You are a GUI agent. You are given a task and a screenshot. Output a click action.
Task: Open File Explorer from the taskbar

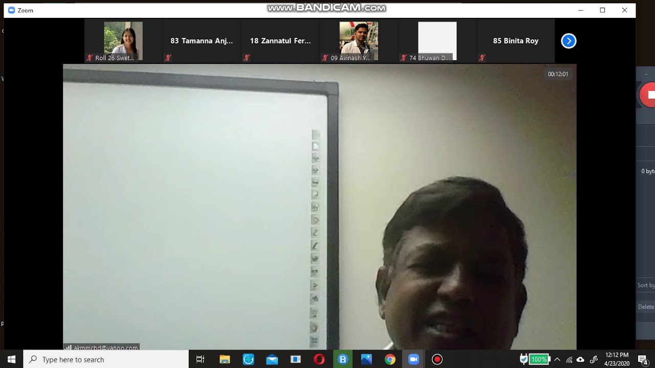225,359
